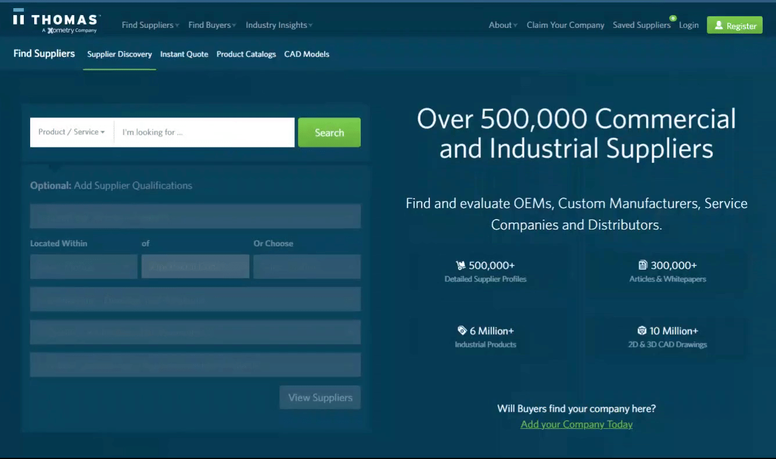The width and height of the screenshot is (776, 459).
Task: Click the green Search button
Action: pyautogui.click(x=329, y=132)
